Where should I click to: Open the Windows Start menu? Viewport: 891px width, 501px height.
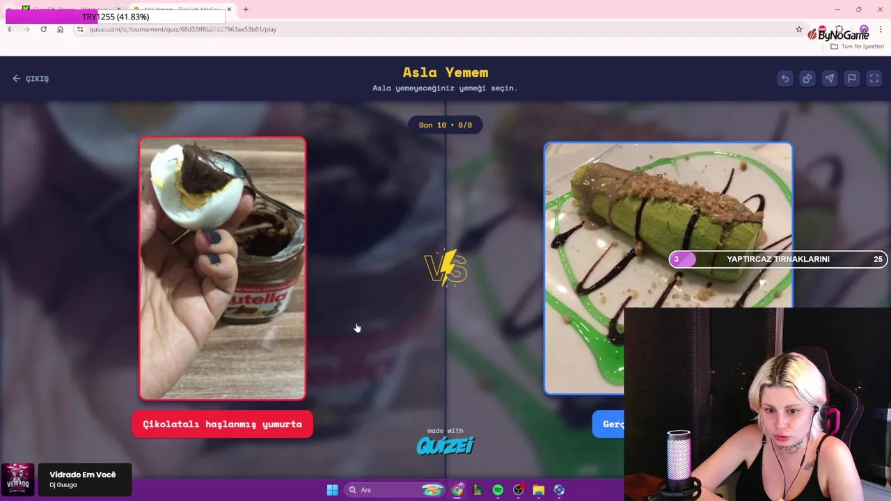pos(332,490)
